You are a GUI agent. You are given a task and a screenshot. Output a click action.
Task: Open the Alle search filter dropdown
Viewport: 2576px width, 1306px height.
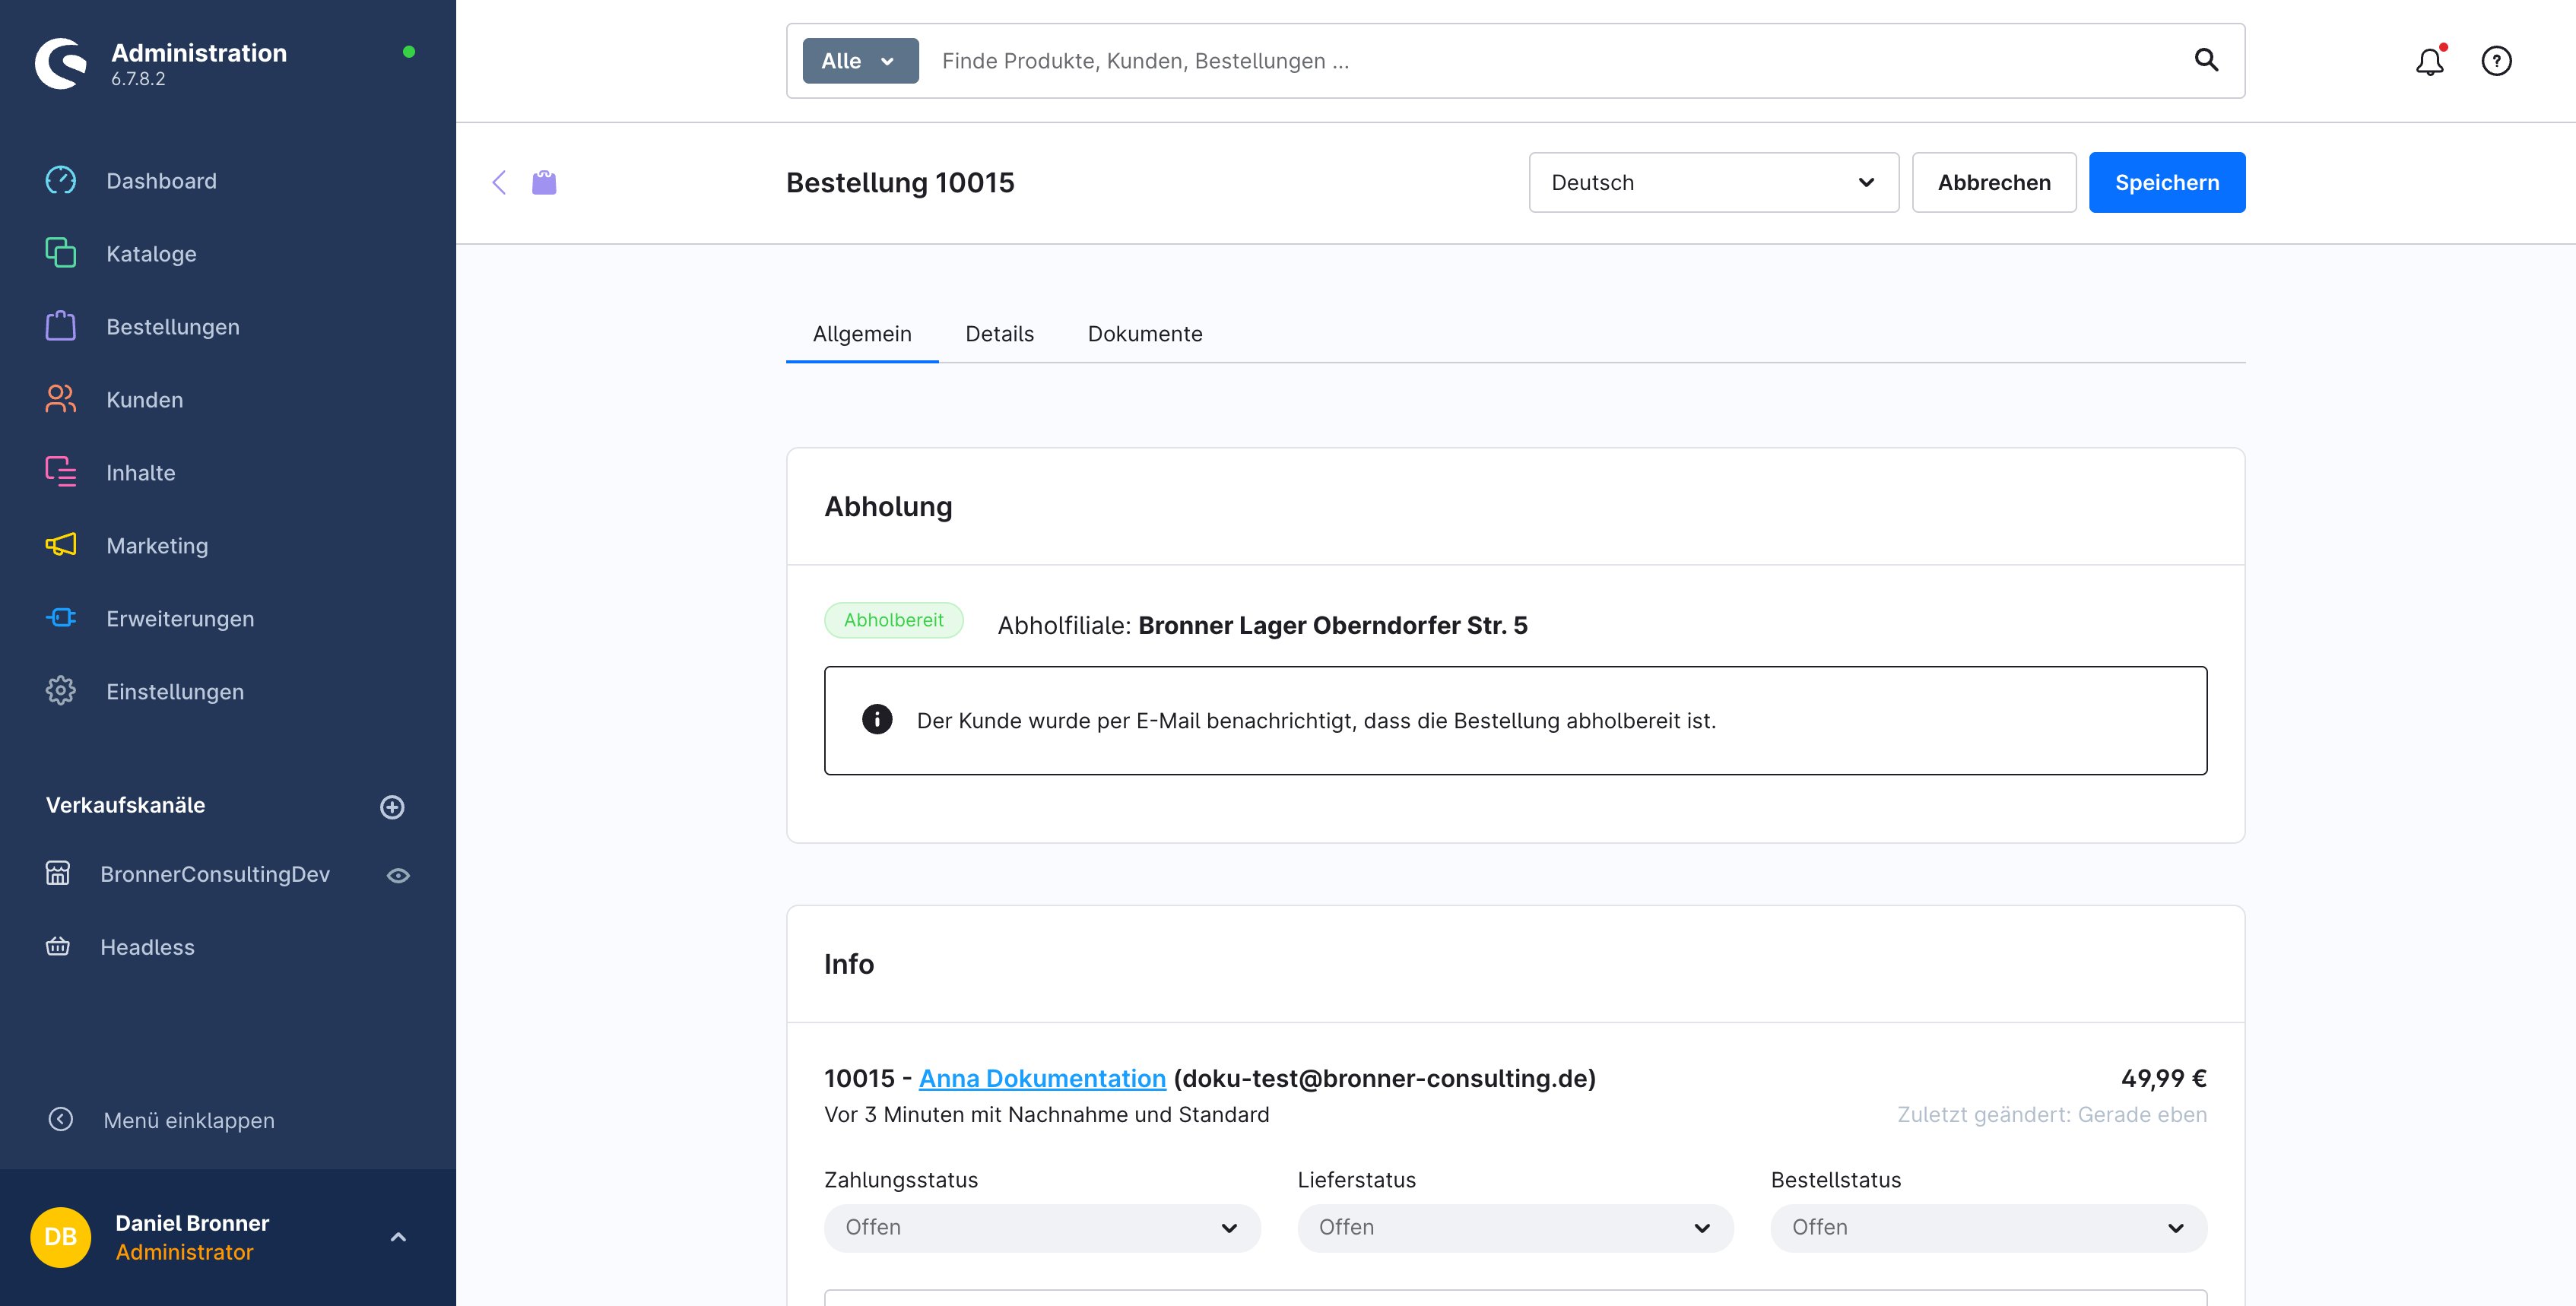click(860, 61)
